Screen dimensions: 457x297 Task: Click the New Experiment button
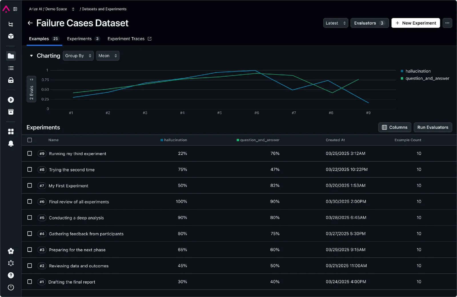click(416, 23)
